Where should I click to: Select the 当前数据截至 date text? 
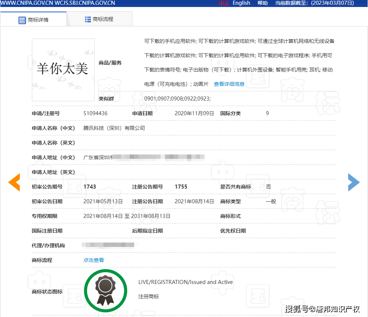pyautogui.click(x=314, y=3)
